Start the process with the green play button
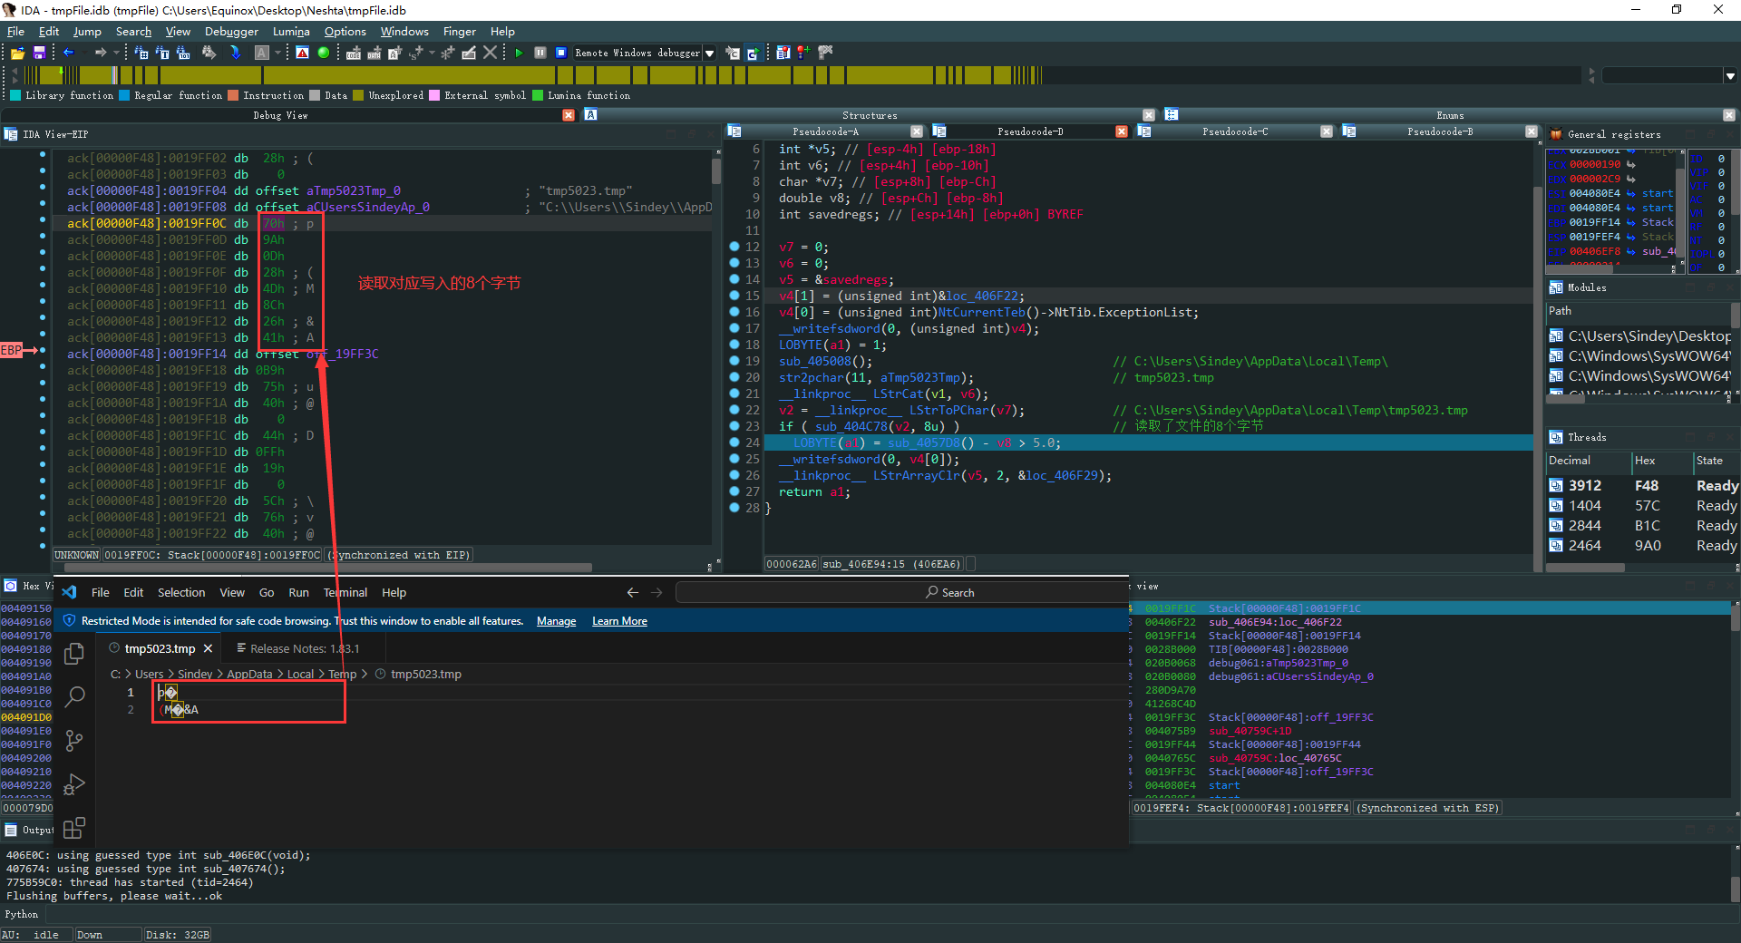The width and height of the screenshot is (1741, 943). click(519, 53)
